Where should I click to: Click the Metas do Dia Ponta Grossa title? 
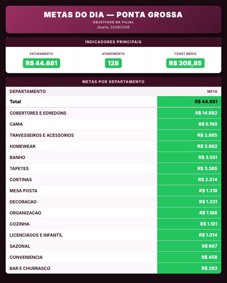113,15
